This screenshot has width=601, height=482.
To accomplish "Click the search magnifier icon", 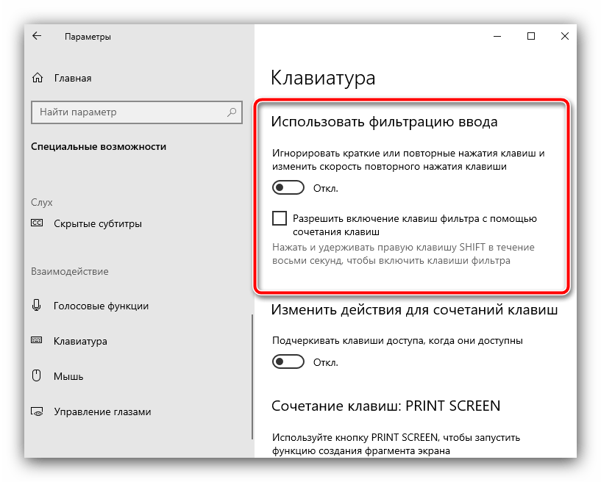I will point(232,112).
